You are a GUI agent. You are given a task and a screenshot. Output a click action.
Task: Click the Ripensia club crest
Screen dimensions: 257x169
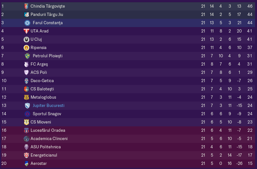[26, 48]
